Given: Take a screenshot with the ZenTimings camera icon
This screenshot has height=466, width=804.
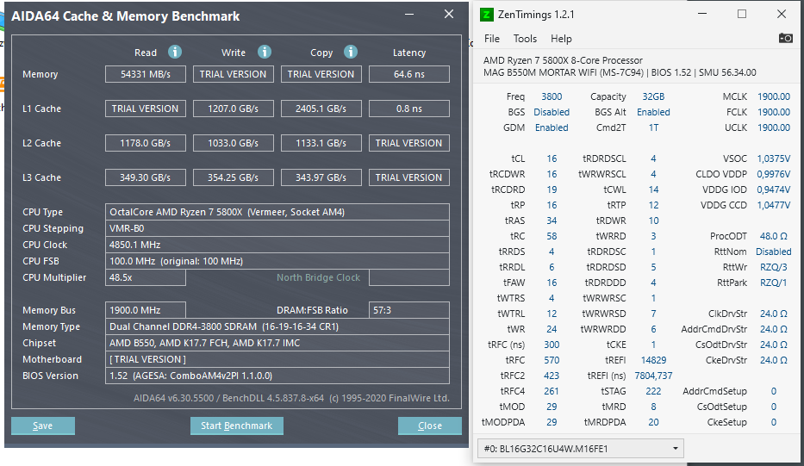Looking at the screenshot, I should pos(786,38).
